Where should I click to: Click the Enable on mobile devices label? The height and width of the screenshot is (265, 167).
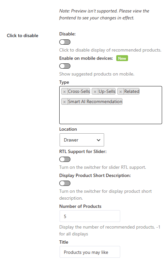coord(86,58)
